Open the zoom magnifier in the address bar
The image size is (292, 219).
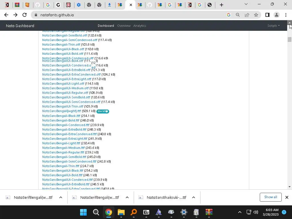(238, 15)
